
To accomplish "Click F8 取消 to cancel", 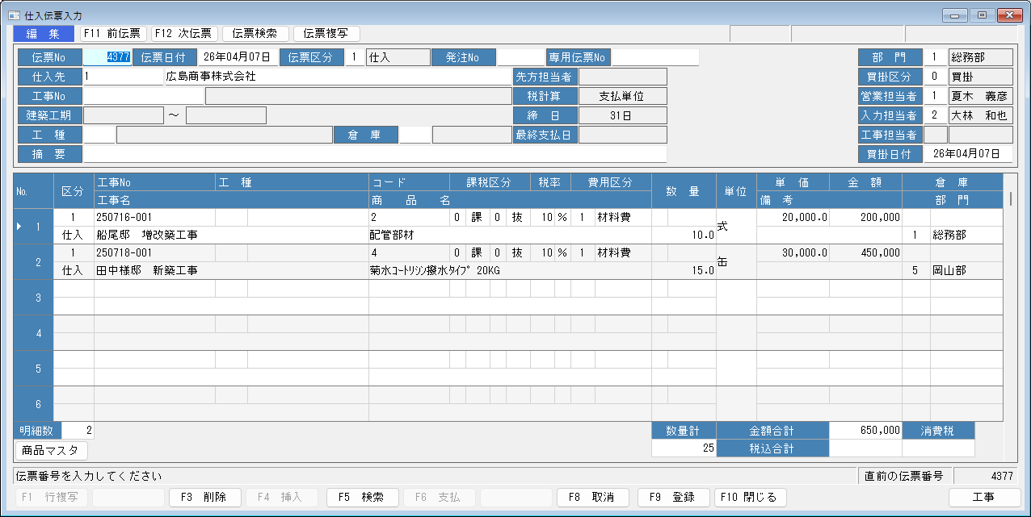I will click(x=593, y=498).
